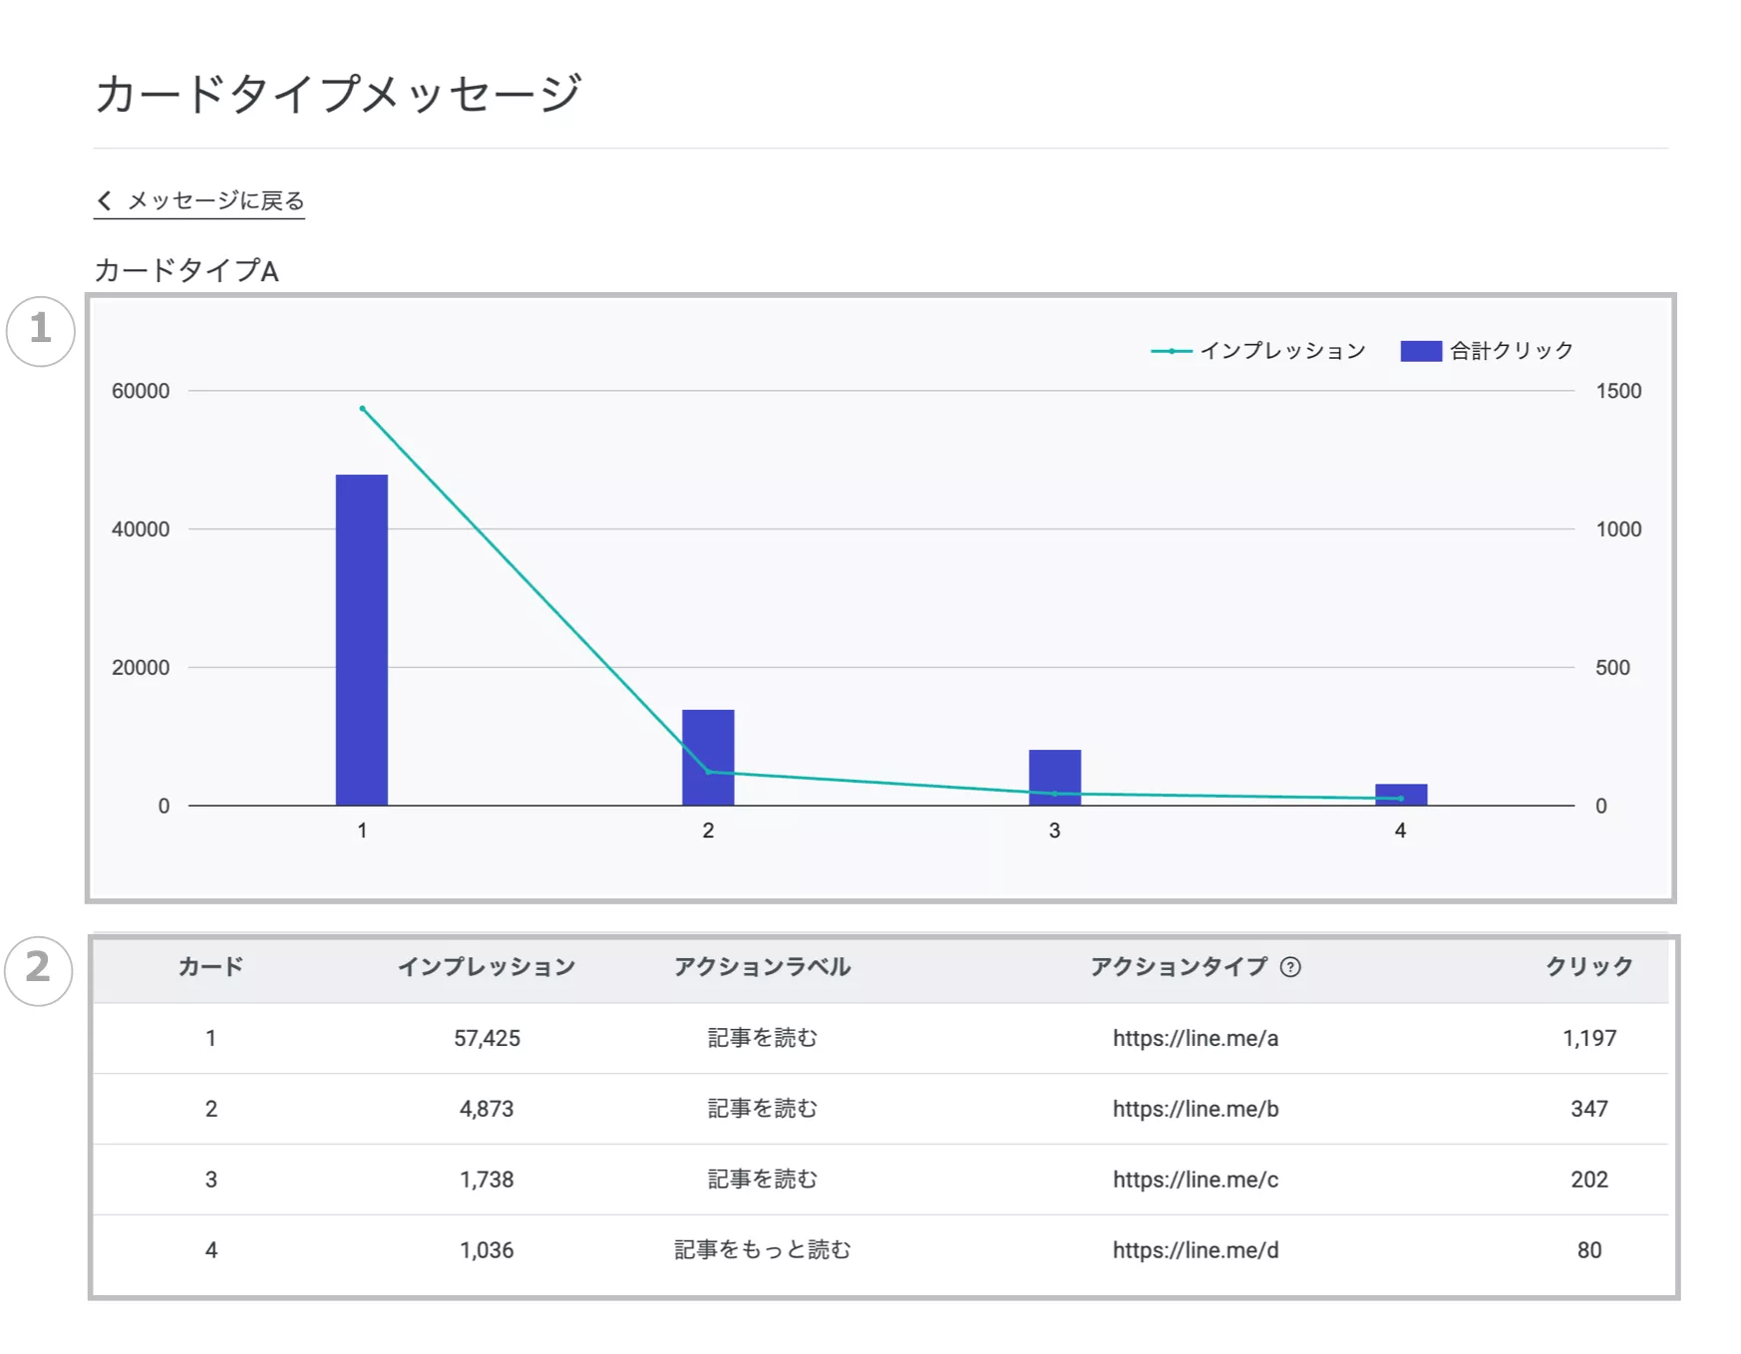Click the アクションタイプ help question icon
This screenshot has height=1354, width=1741.
click(x=1289, y=967)
